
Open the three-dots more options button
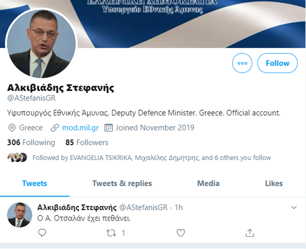coord(242,63)
